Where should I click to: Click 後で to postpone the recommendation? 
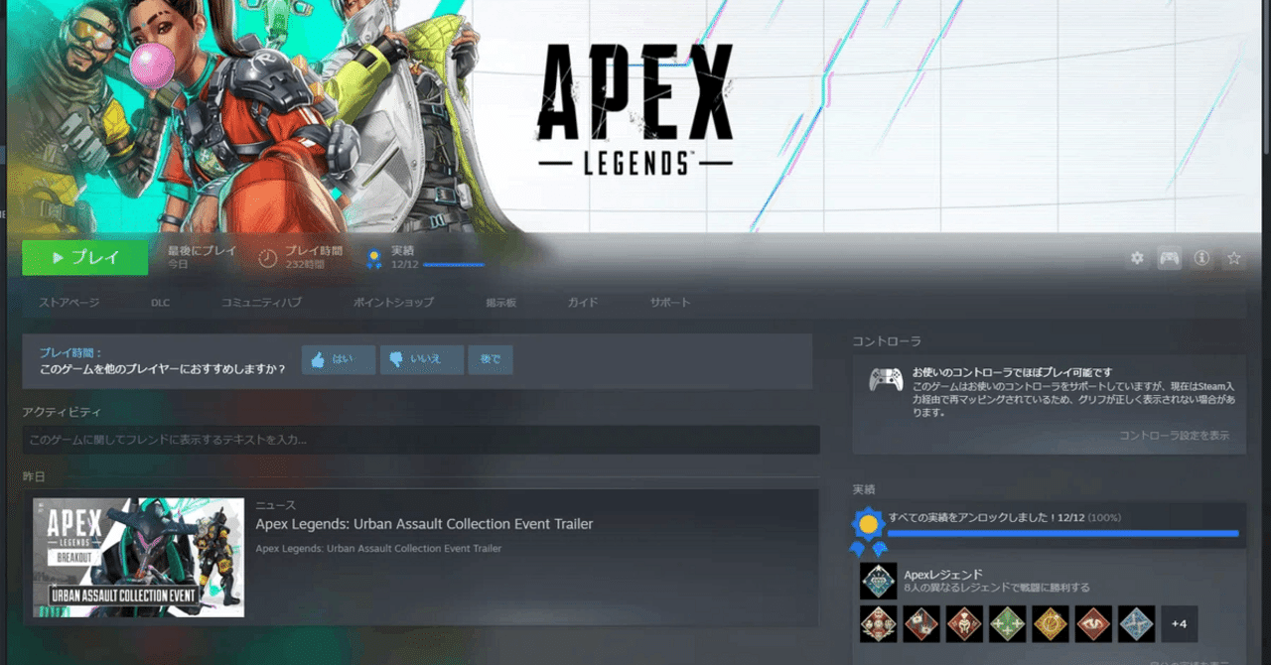click(x=491, y=360)
